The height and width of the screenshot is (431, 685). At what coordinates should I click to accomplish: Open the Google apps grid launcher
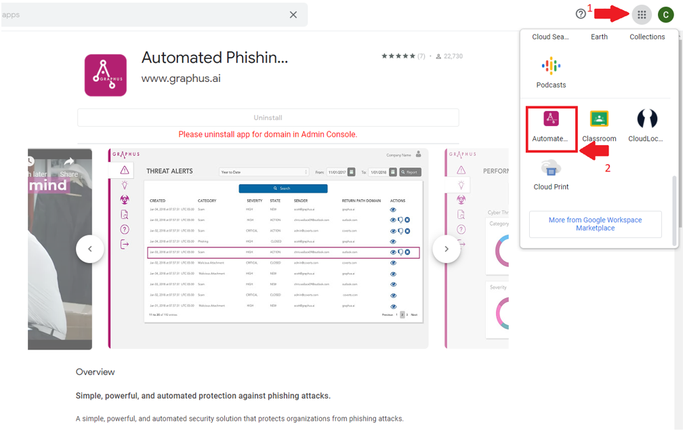pyautogui.click(x=642, y=15)
